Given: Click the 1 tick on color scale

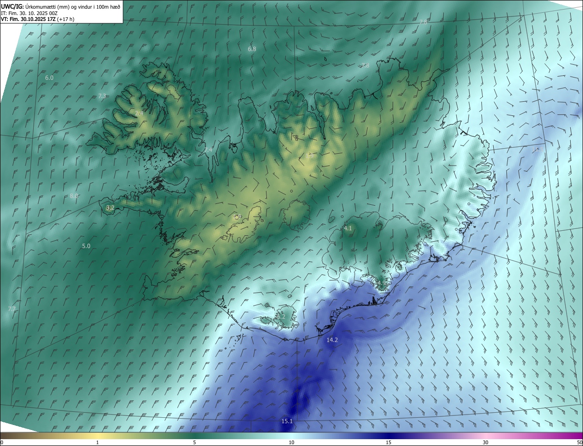Looking at the screenshot, I should 97,442.
